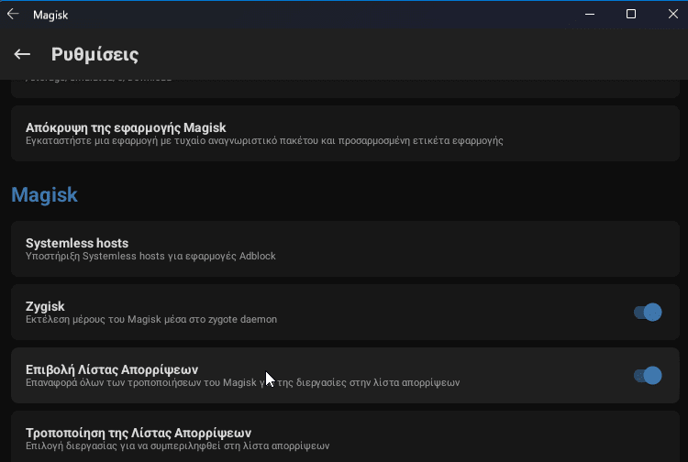Click the Επιβολή Λίστας Απορρίψεων row title
This screenshot has height=462, width=688.
coord(112,369)
